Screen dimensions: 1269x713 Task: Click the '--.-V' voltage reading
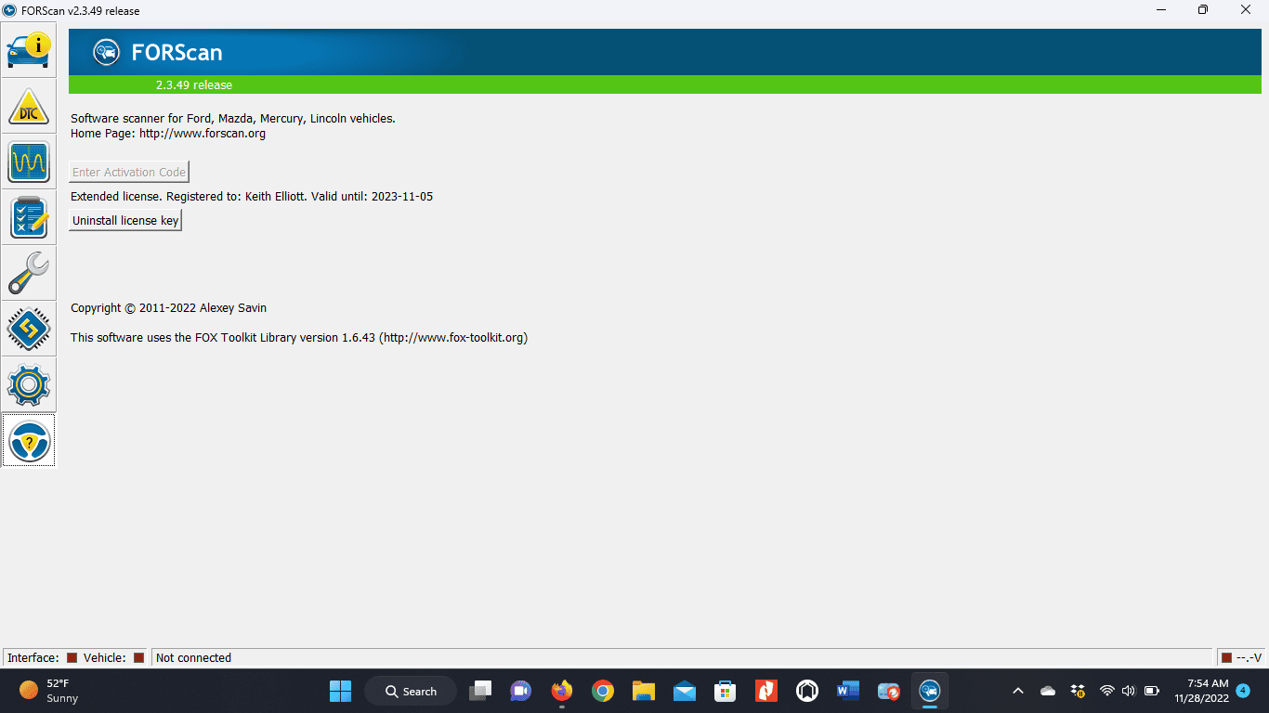coord(1248,658)
